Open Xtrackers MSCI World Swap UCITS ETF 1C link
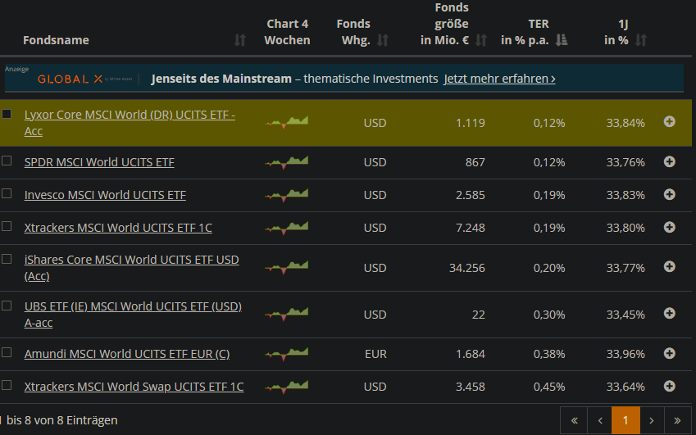 (134, 387)
